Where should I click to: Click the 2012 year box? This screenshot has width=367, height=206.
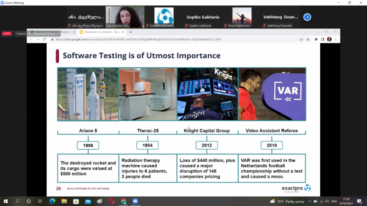(207, 145)
